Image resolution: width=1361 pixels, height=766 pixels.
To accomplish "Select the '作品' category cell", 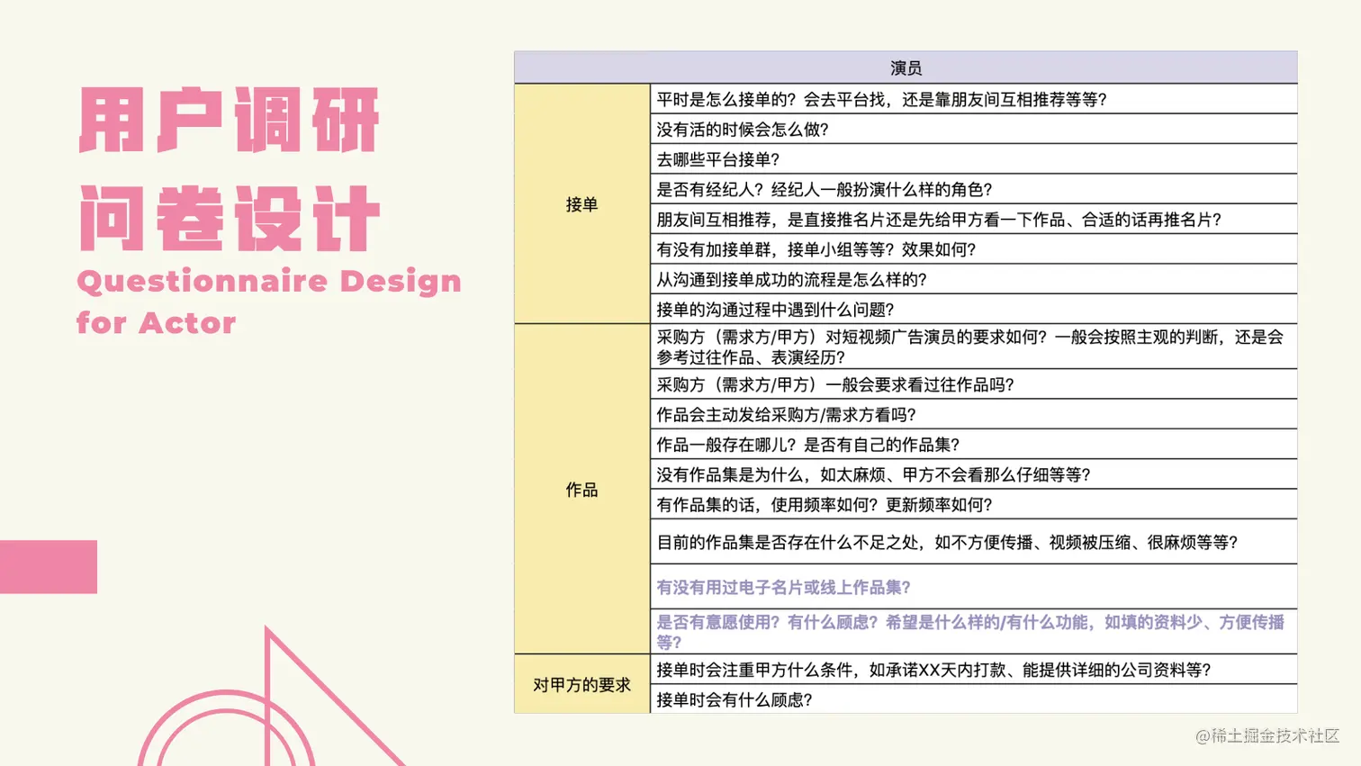I will (582, 490).
